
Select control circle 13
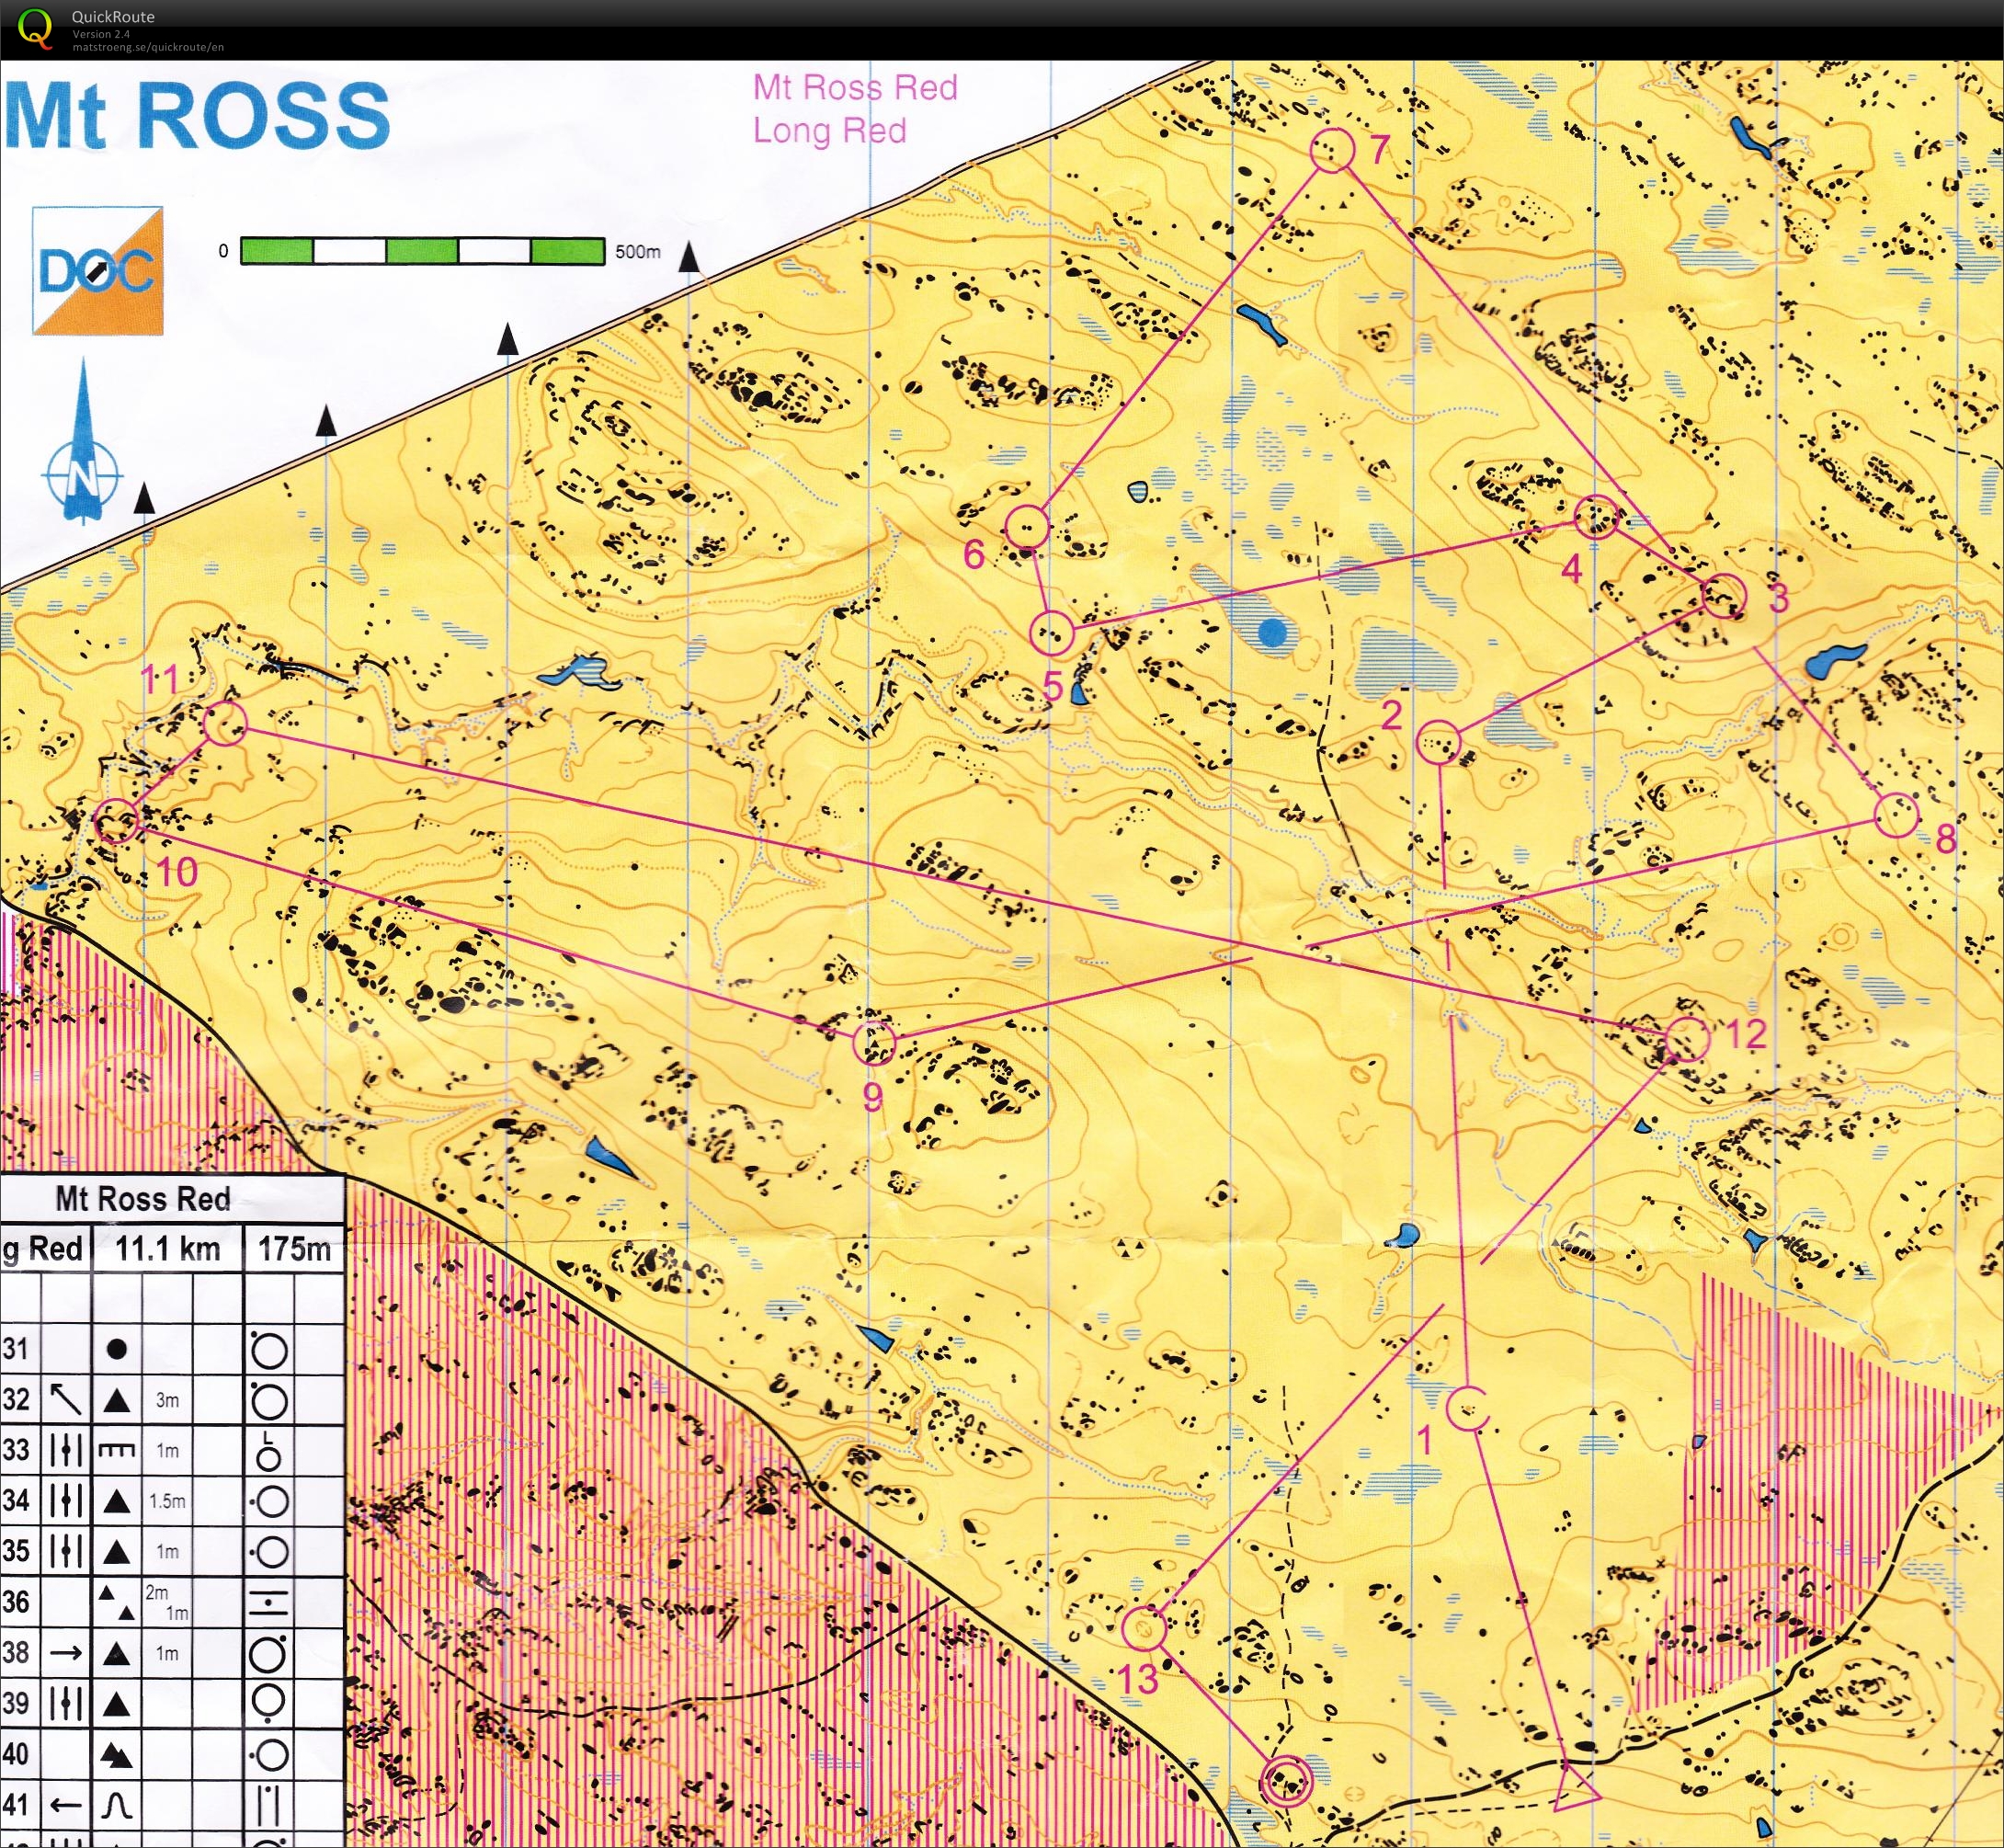click(x=1144, y=1629)
